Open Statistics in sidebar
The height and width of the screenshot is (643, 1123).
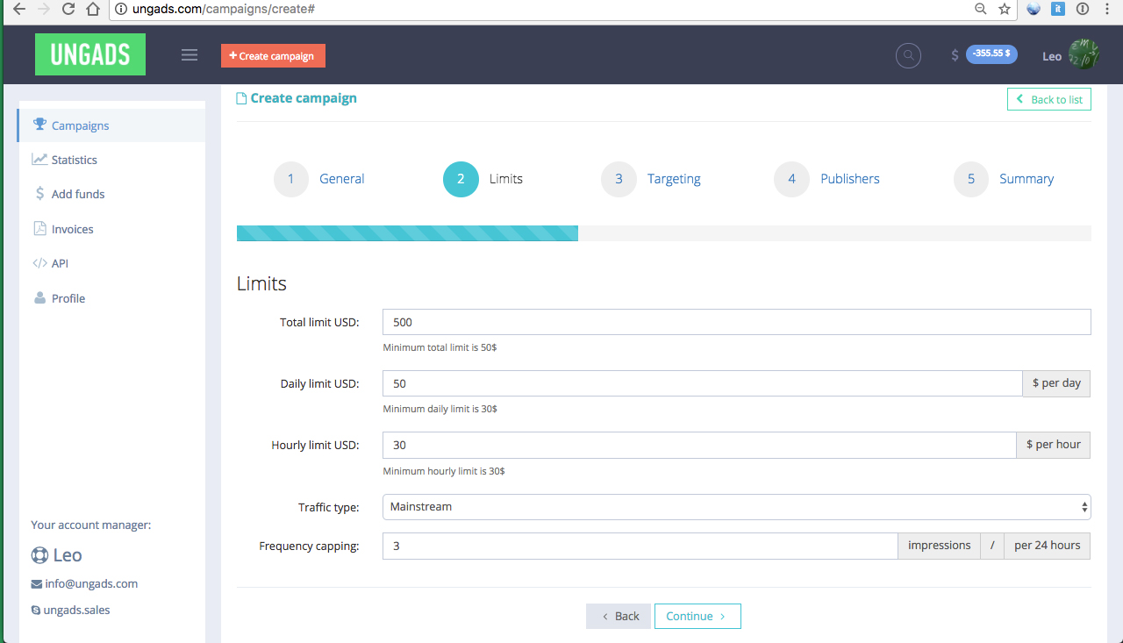111,160
